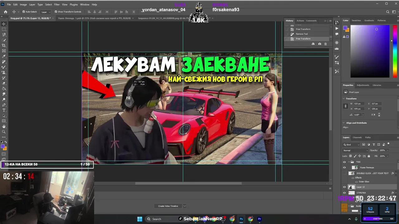This screenshot has width=399, height=224.
Task: Open the Fill dropdown arrow
Action: tap(387, 156)
